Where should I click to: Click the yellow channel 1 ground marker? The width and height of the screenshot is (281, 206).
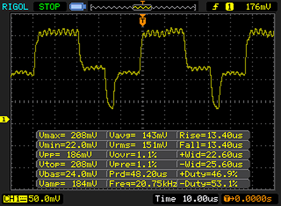[x=4, y=120]
